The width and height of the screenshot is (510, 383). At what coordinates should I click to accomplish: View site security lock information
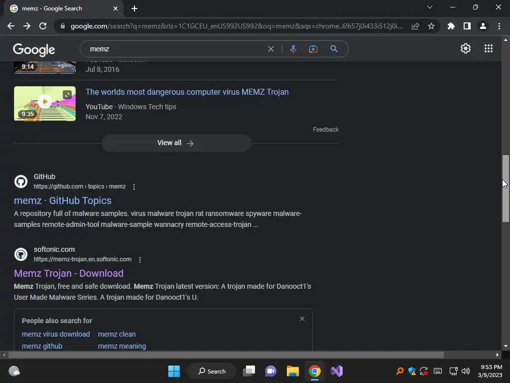pyautogui.click(x=63, y=26)
